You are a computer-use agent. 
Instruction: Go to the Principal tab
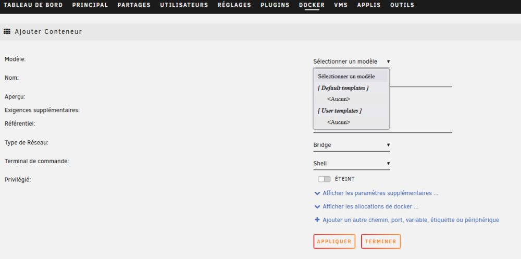coord(90,5)
